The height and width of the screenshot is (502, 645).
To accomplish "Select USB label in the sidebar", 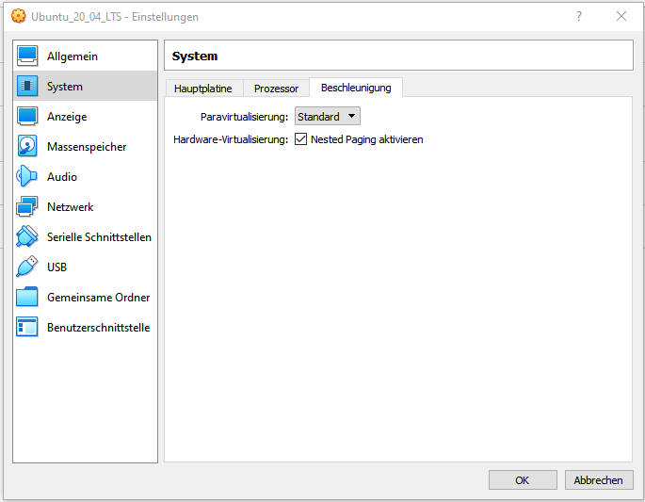I will pos(56,267).
